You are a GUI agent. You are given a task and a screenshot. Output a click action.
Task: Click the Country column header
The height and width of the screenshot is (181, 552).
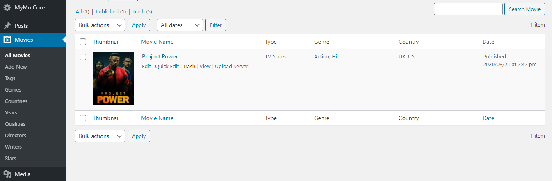tap(408, 42)
